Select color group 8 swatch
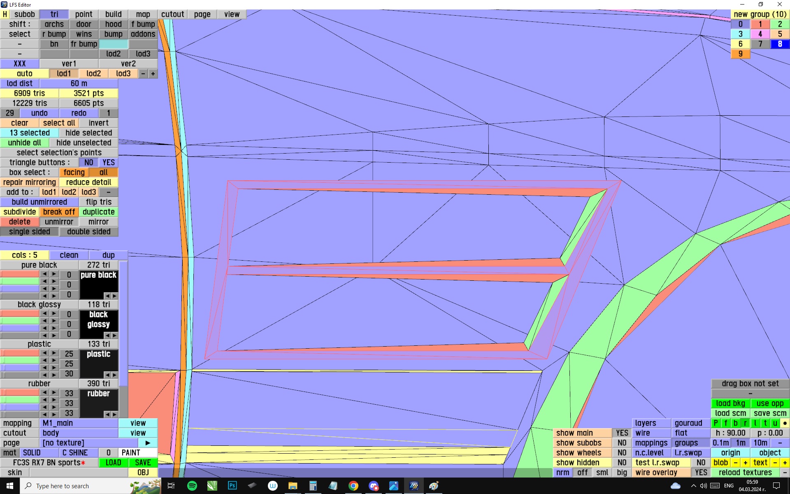 [x=780, y=44]
